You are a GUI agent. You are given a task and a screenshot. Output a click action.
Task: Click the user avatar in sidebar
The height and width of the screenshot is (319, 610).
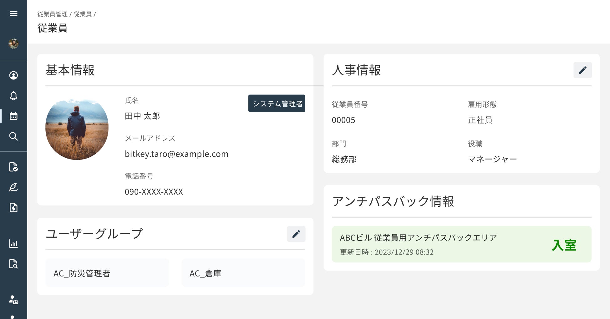tap(13, 43)
